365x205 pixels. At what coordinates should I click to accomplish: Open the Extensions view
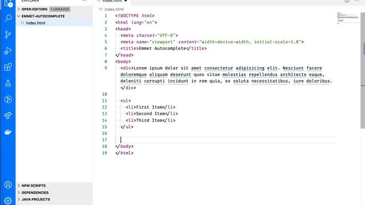tap(8, 67)
